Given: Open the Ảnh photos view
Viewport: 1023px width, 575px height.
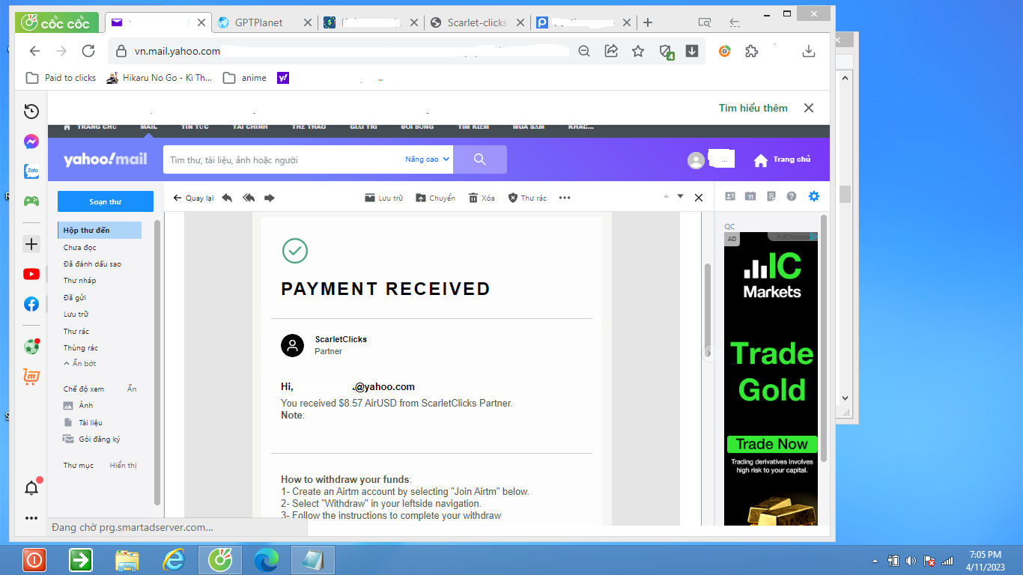Looking at the screenshot, I should tap(78, 405).
